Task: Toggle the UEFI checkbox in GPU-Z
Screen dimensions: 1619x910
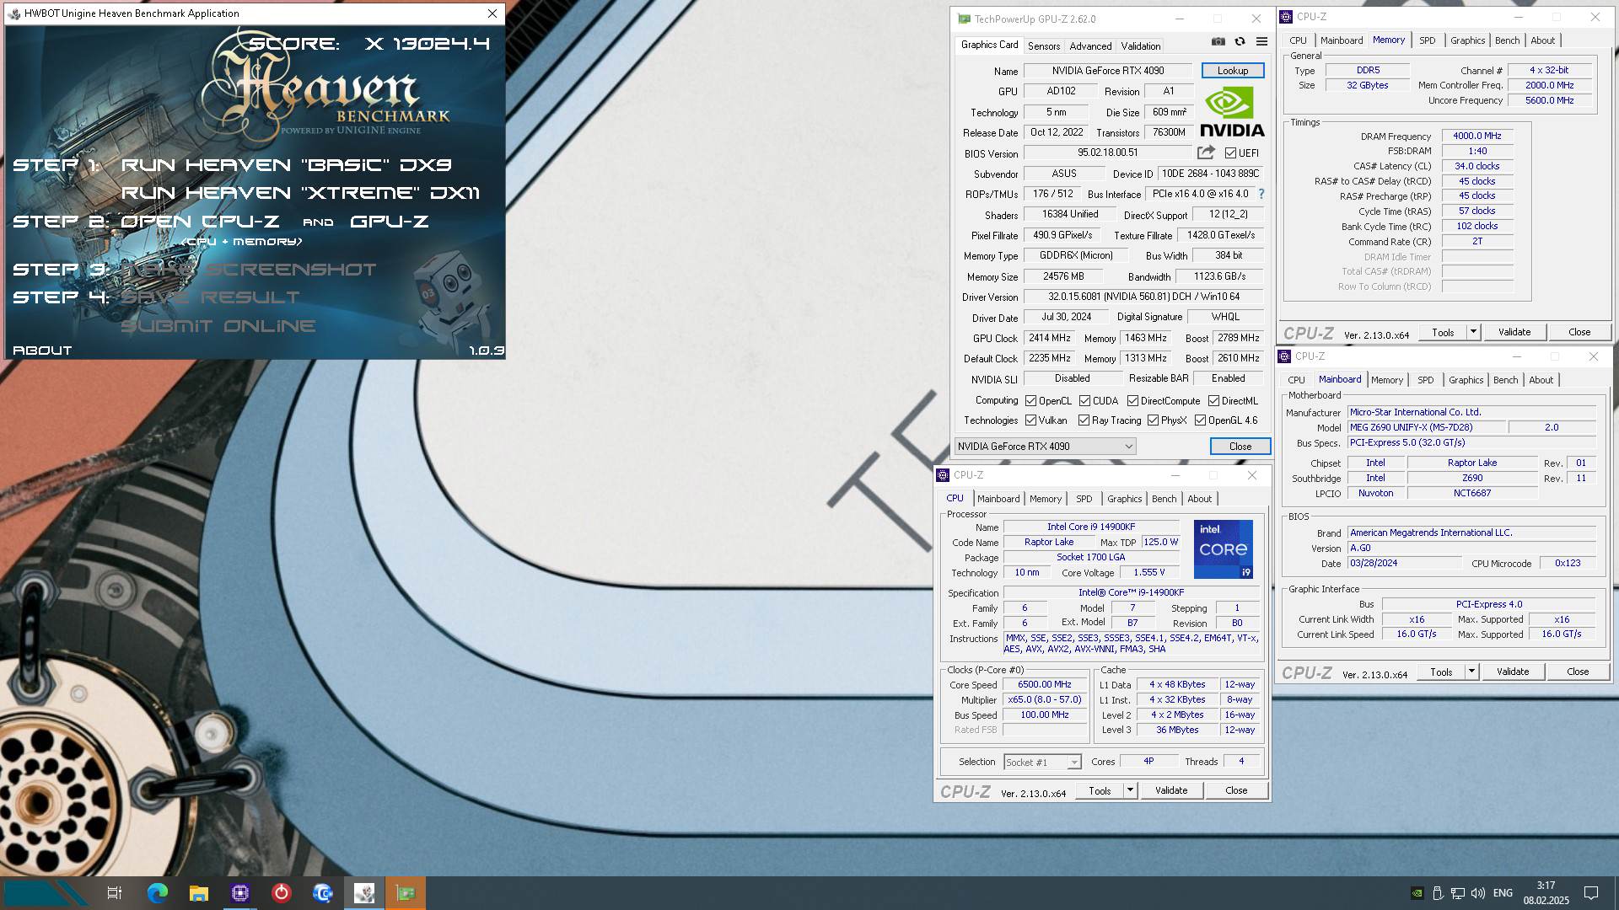Action: 1230,153
